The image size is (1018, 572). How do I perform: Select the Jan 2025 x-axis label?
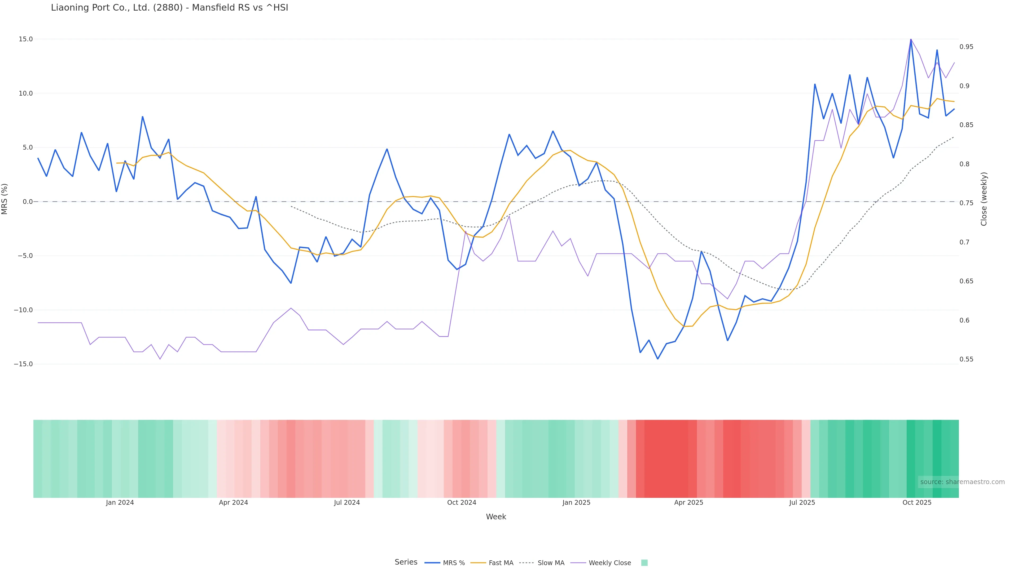click(x=576, y=503)
